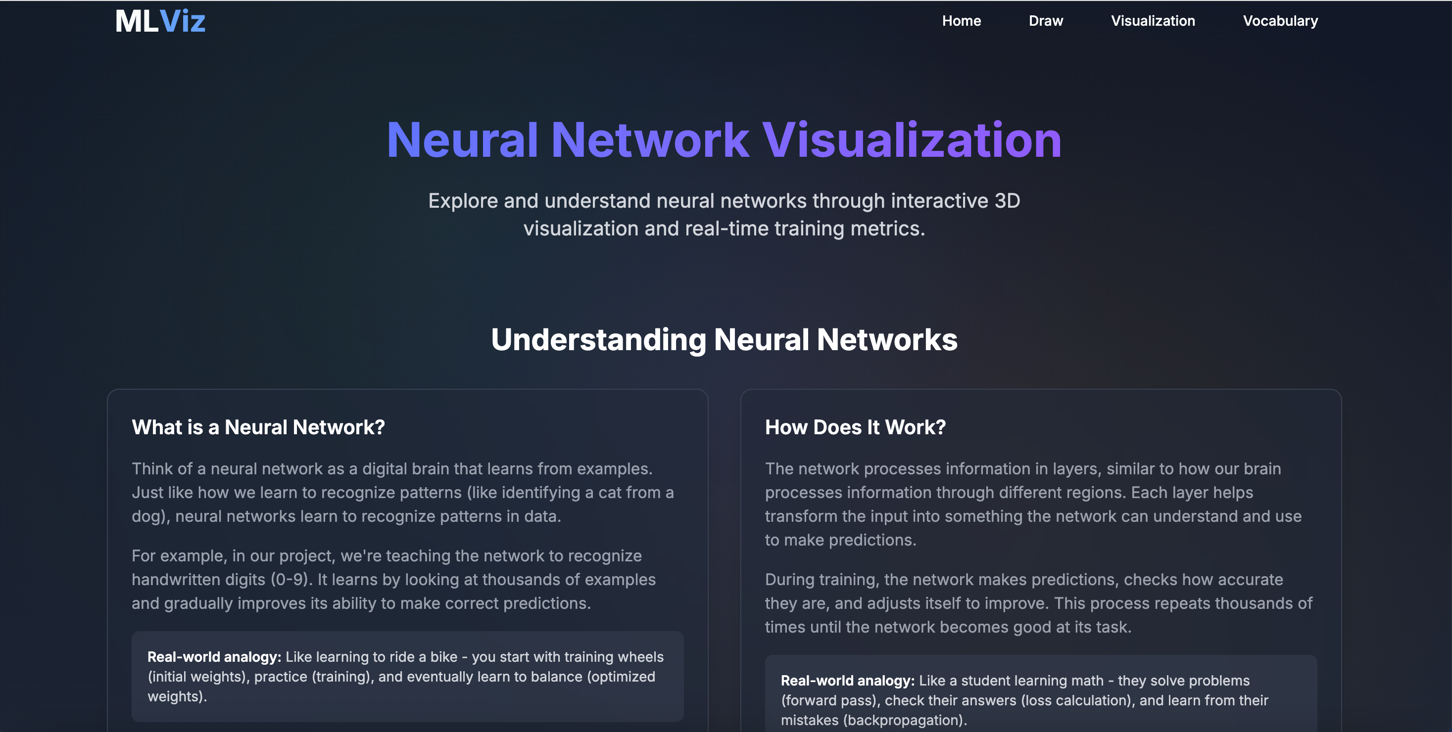Click the digital brain description text

[403, 492]
